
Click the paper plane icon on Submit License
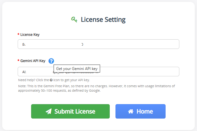[49, 112]
